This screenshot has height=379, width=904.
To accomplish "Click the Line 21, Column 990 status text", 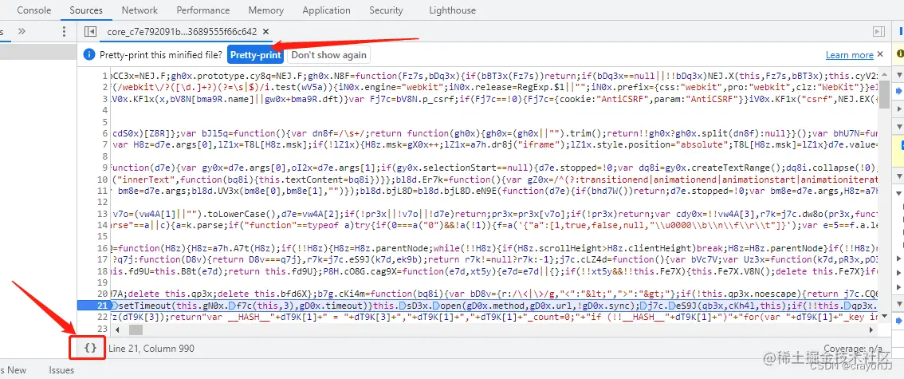I will (x=151, y=349).
